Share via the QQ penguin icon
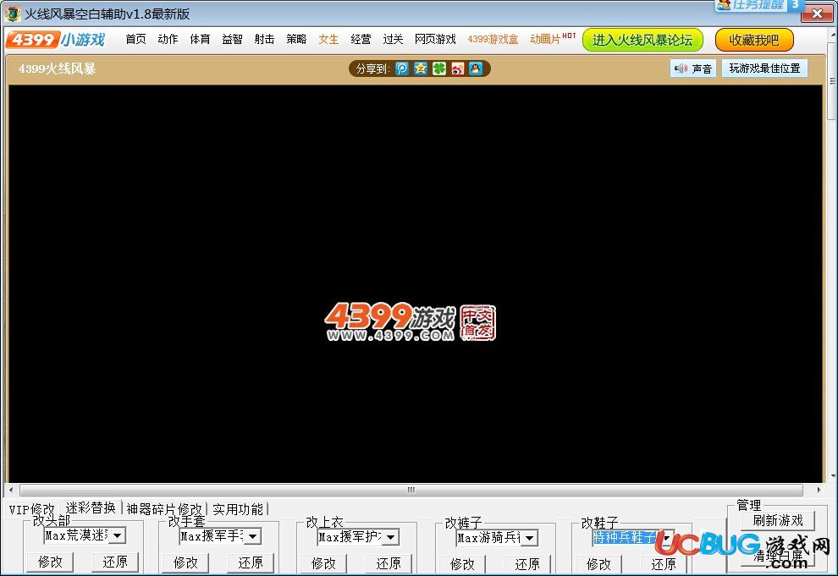 (476, 69)
